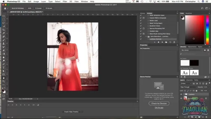Toggle checkmark for Motion Lead action
The height and width of the screenshot is (119, 211).
[141, 21]
